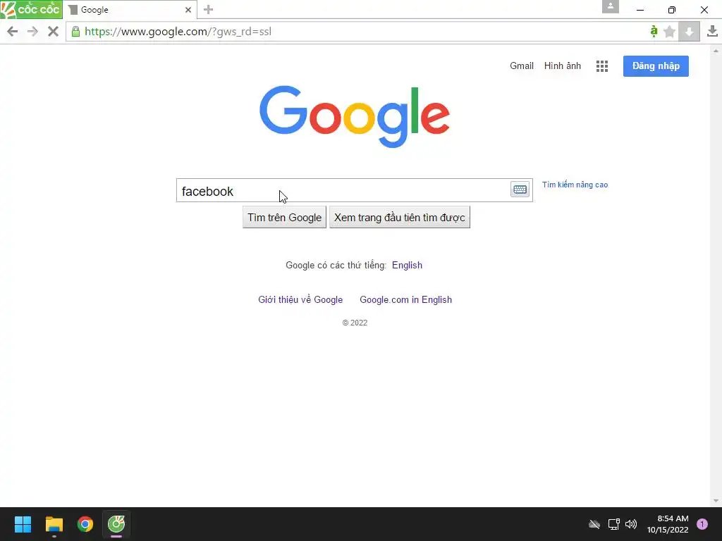Open File Explorer from the taskbar
This screenshot has width=722, height=541.
pos(54,524)
